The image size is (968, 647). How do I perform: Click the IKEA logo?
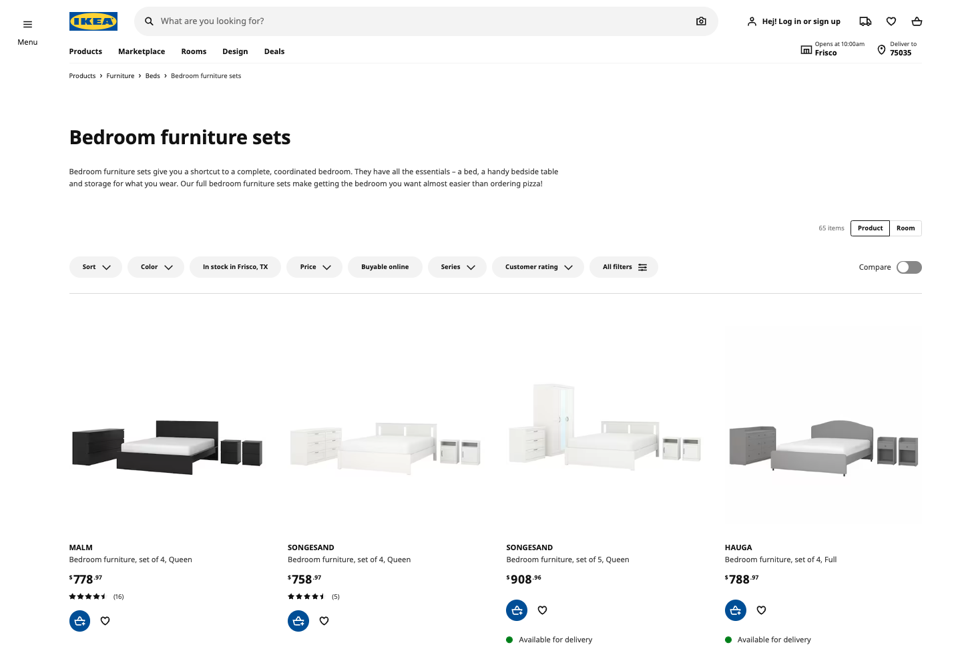click(x=93, y=21)
